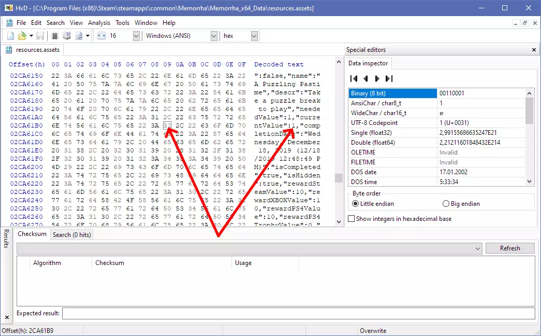Image resolution: width=541 pixels, height=336 pixels.
Task: Switch to the Search (0 hits) tab
Action: [72, 235]
